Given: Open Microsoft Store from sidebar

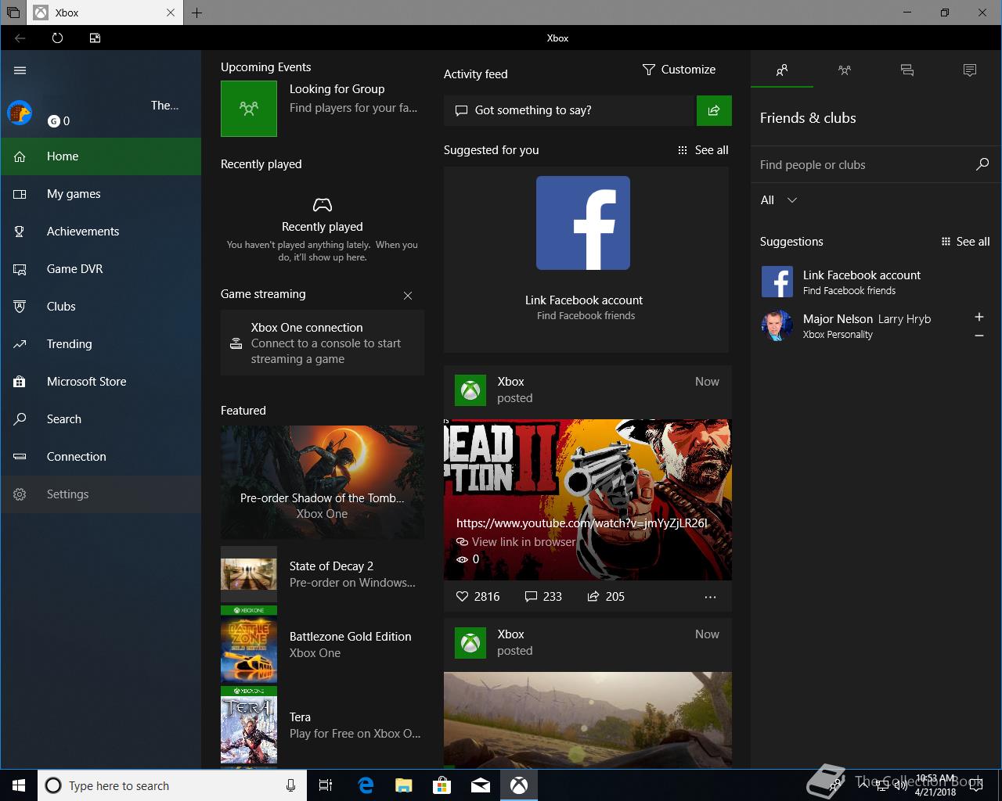Looking at the screenshot, I should (100, 382).
